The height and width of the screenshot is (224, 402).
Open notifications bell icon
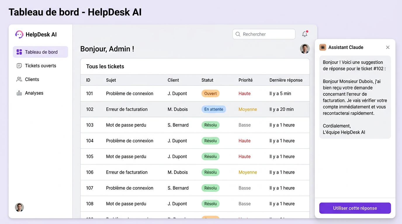(x=305, y=34)
